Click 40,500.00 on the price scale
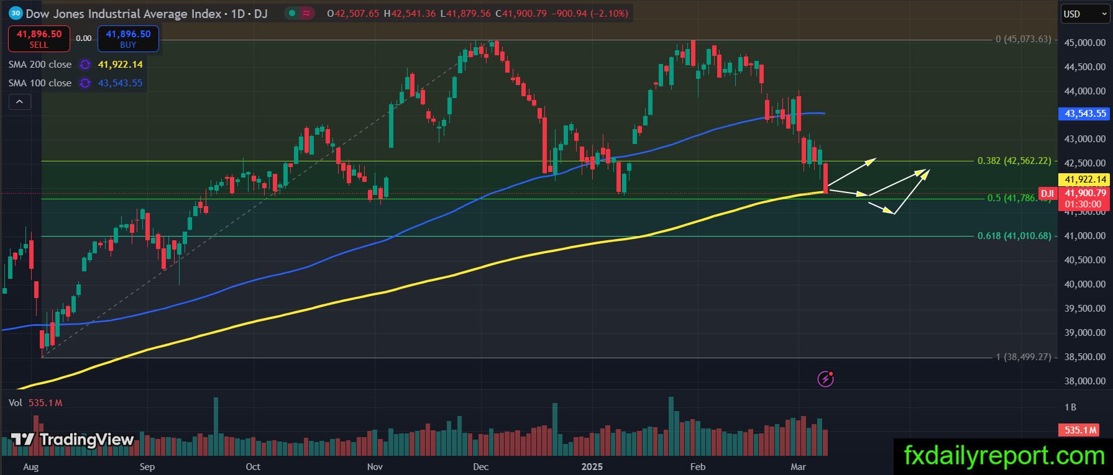The image size is (1113, 475). [x=1085, y=260]
